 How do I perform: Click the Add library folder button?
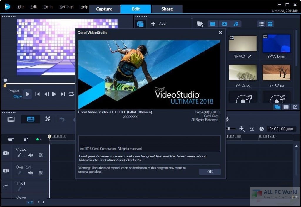coord(158,23)
